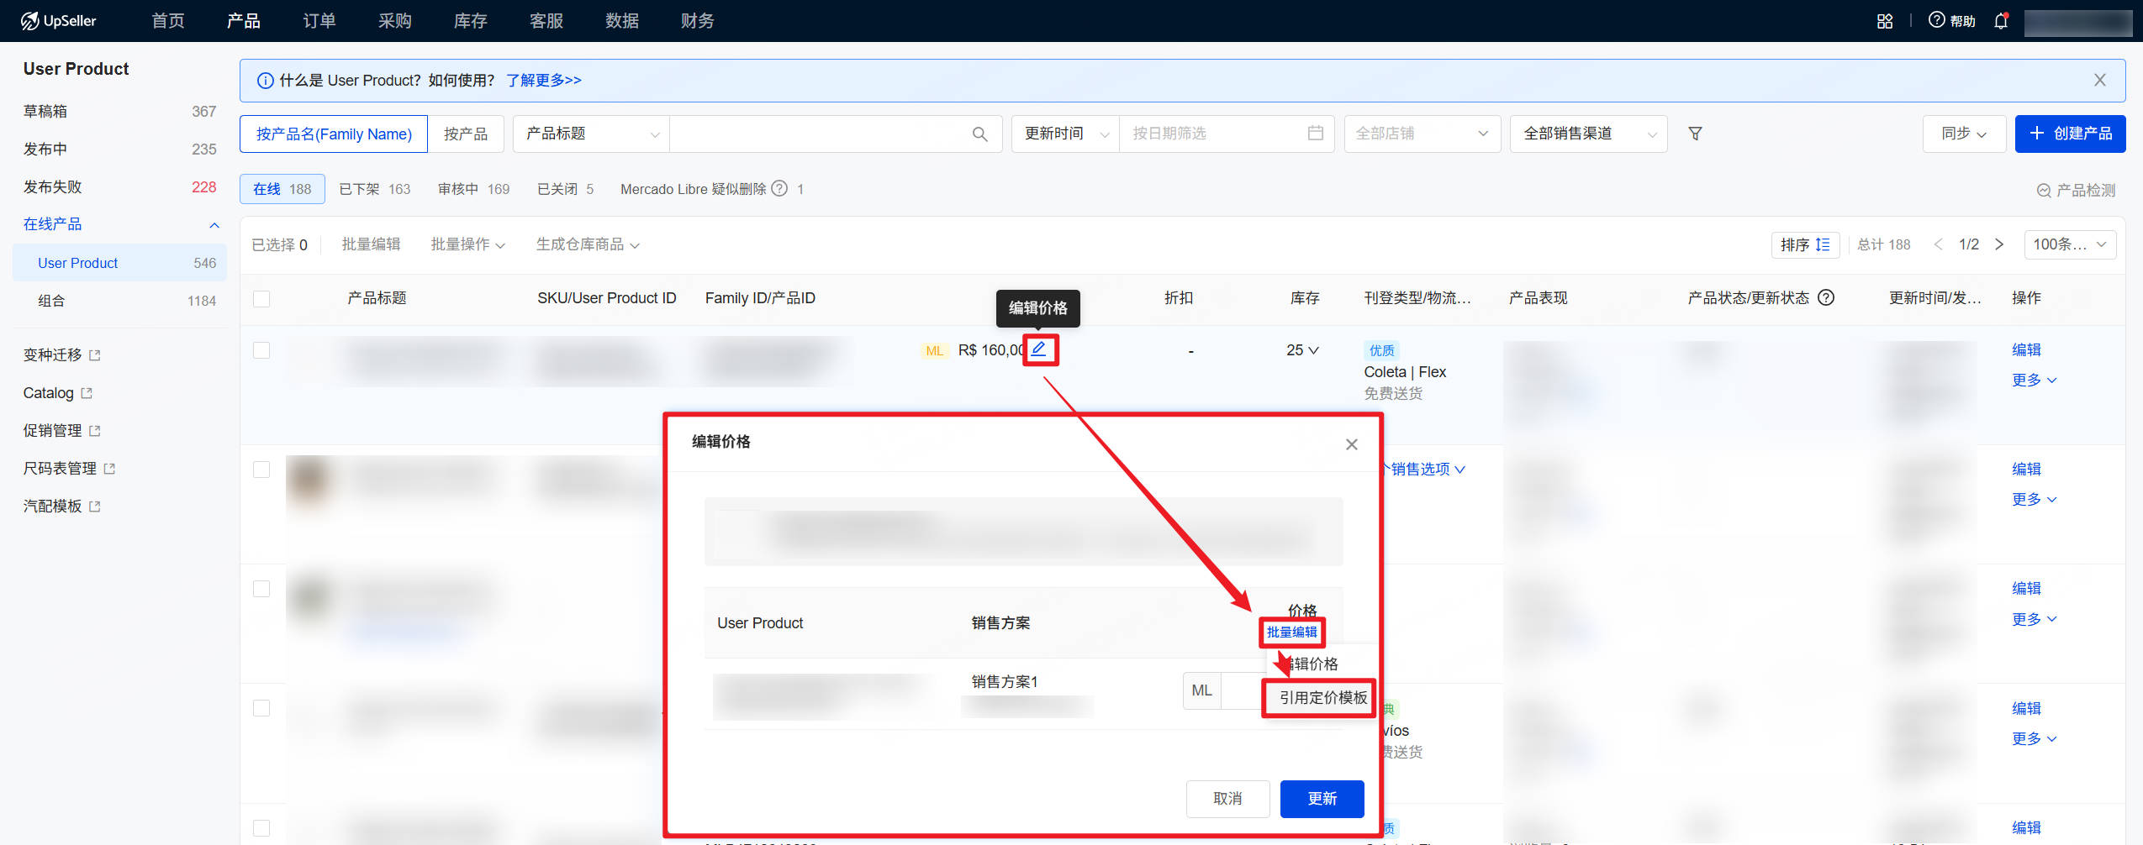Viewport: 2143px width, 845px height.
Task: Click the 取消 button
Action: pos(1227,799)
